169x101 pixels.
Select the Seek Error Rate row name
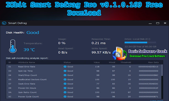[x=27, y=84]
